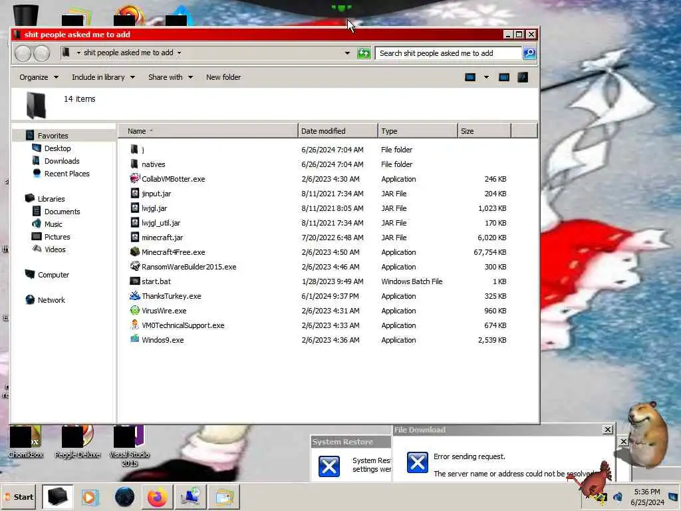Image resolution: width=681 pixels, height=511 pixels.
Task: Select the j folder row
Action: pos(319,150)
